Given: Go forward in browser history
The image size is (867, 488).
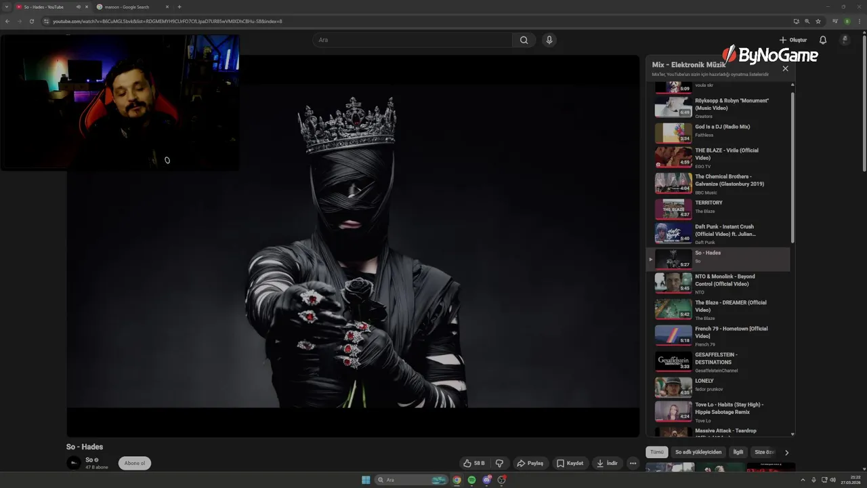Looking at the screenshot, I should click(x=19, y=21).
